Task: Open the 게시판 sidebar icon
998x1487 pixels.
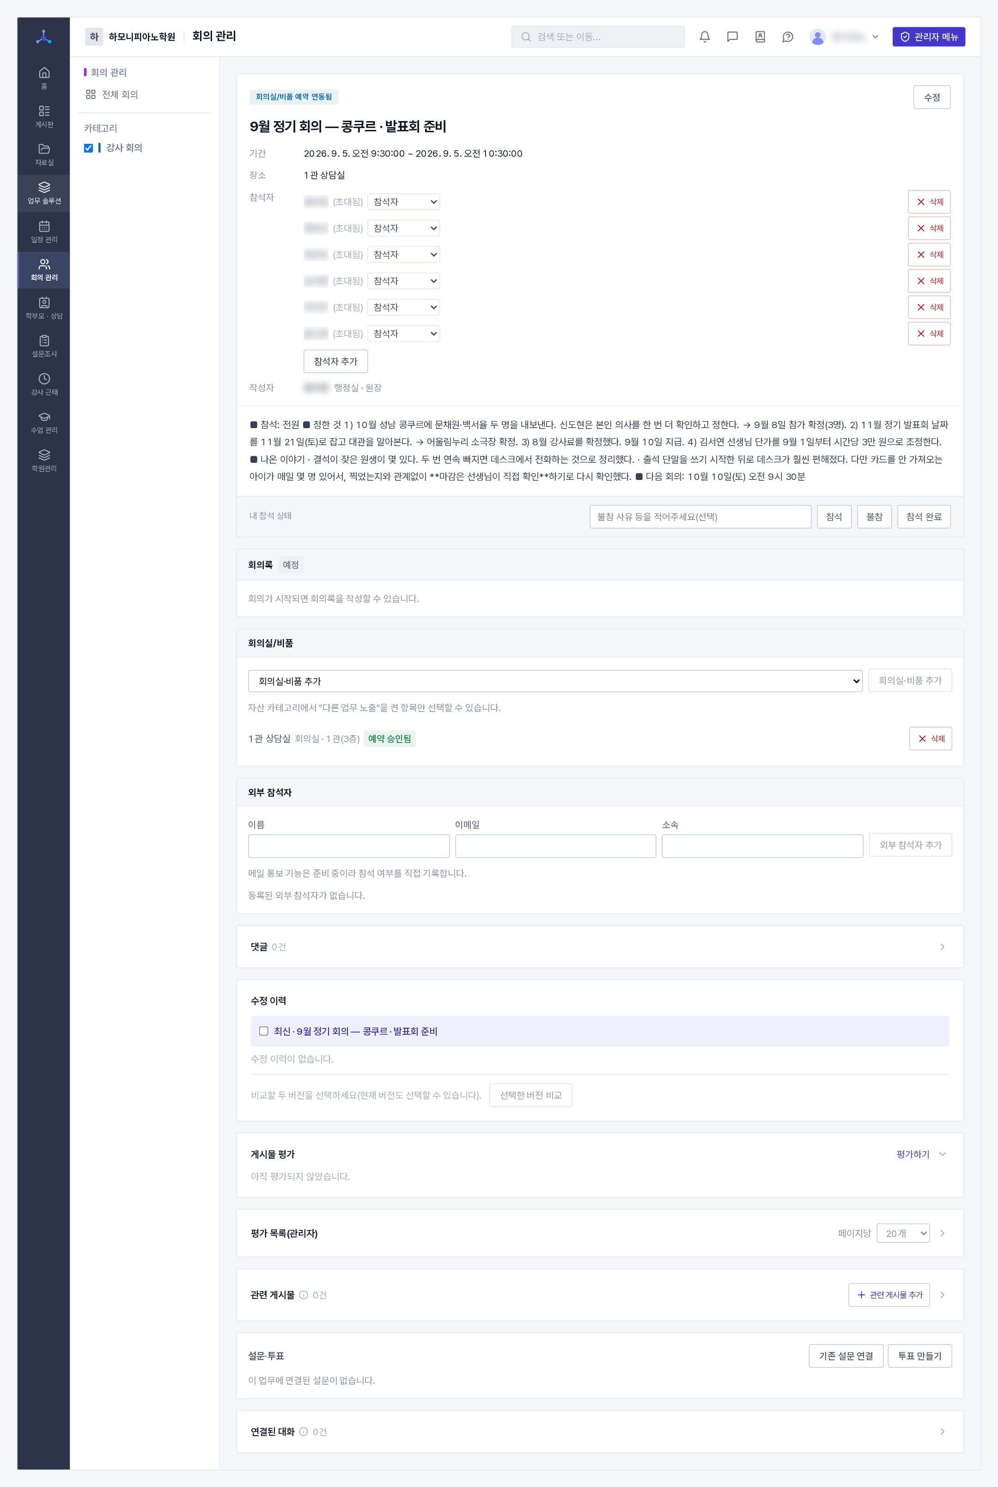Action: pos(44,116)
